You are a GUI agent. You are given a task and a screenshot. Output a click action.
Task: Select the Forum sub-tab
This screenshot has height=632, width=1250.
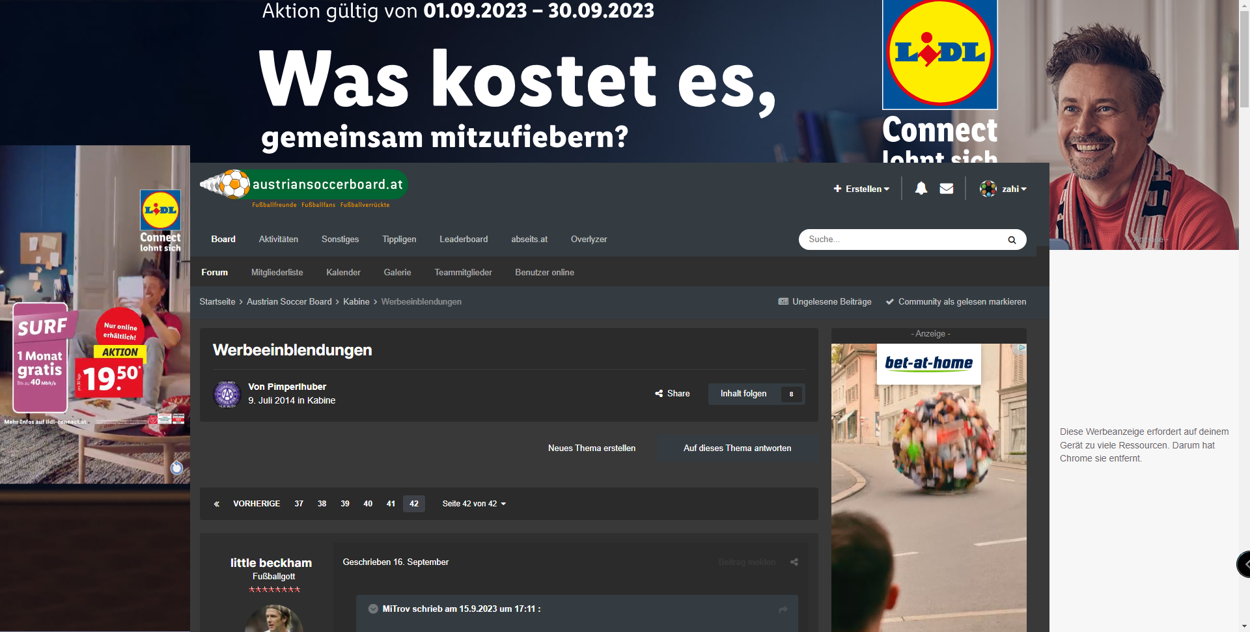click(215, 273)
